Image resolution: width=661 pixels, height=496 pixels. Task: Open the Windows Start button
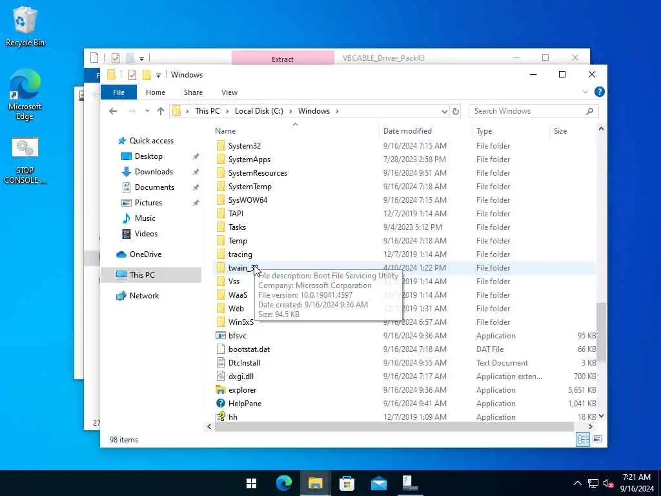pos(252,483)
